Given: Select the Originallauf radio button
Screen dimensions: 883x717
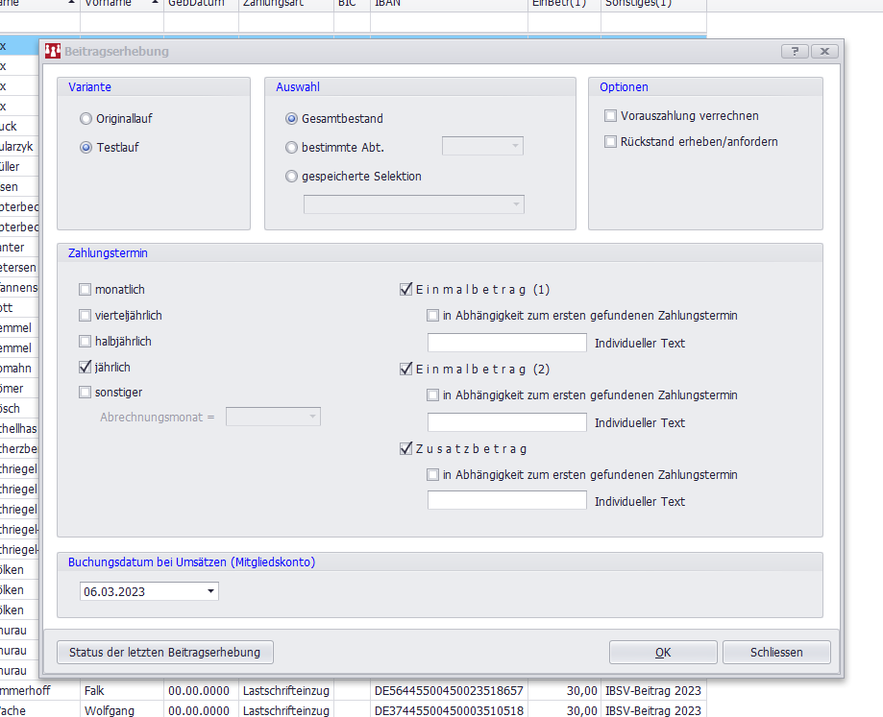Looking at the screenshot, I should (x=86, y=120).
